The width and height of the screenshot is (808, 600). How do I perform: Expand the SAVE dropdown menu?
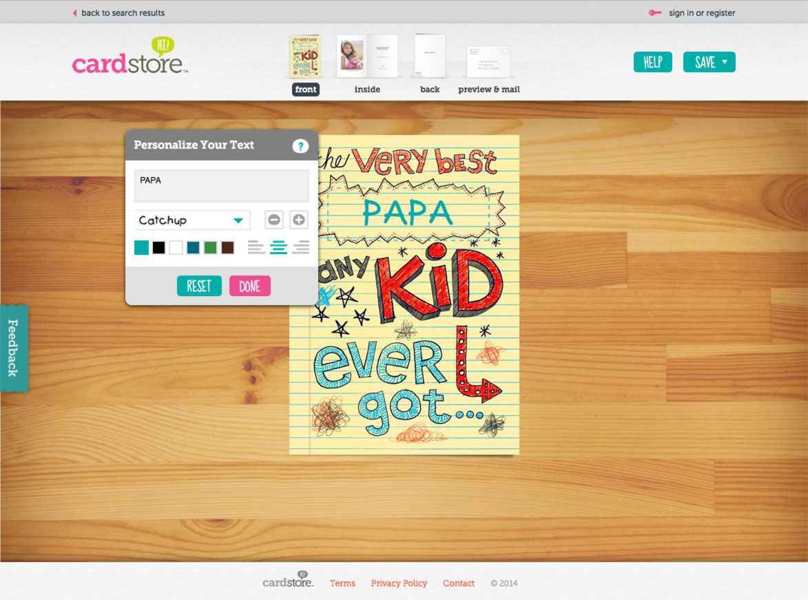709,61
